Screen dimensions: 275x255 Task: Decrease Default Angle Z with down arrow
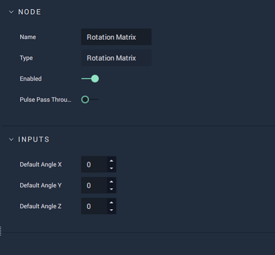(112, 210)
